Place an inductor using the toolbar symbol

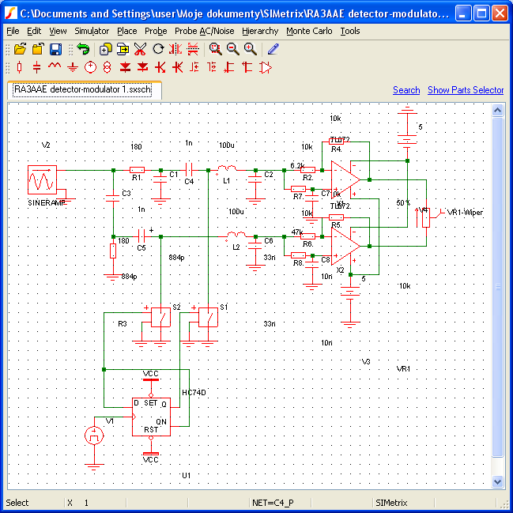(55, 67)
